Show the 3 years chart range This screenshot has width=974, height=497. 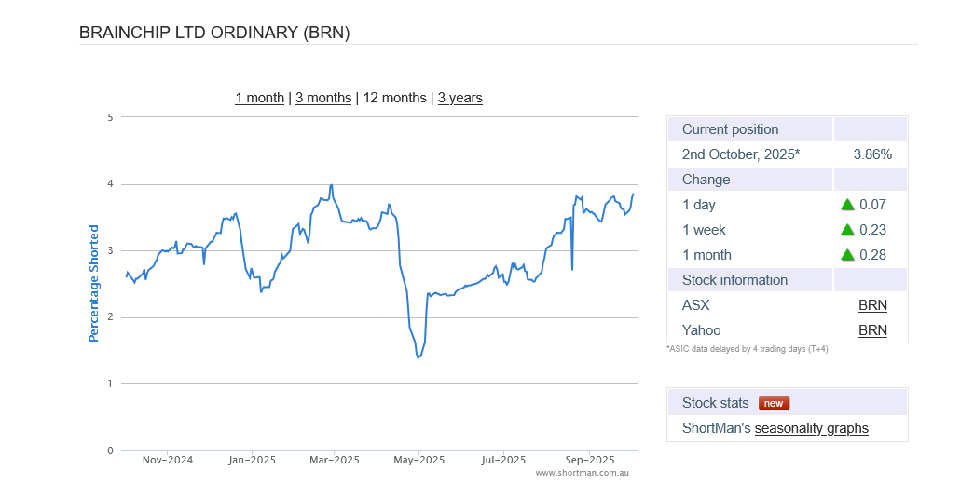pyautogui.click(x=460, y=98)
